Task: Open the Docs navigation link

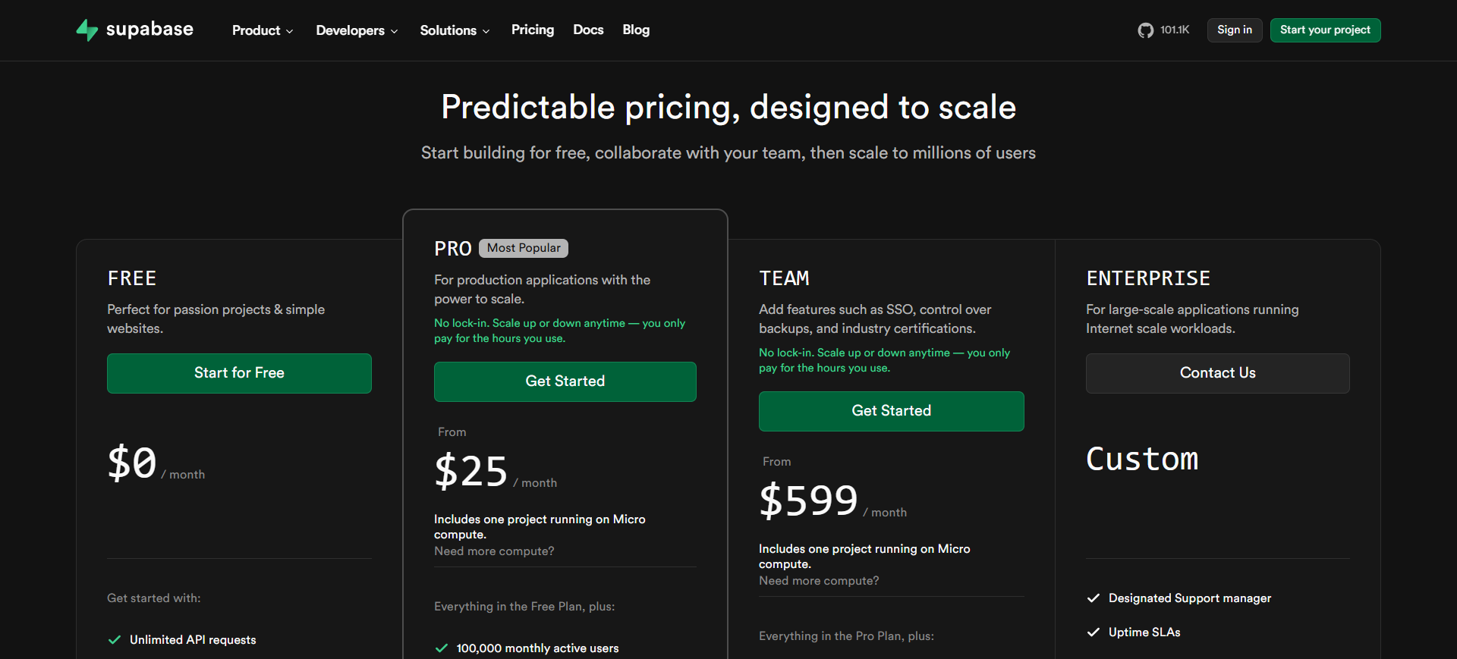Action: point(588,30)
